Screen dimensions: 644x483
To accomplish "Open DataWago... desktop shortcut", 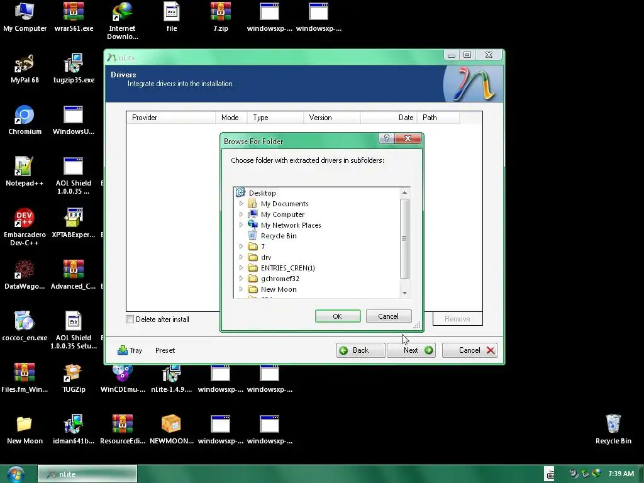I will (25, 274).
